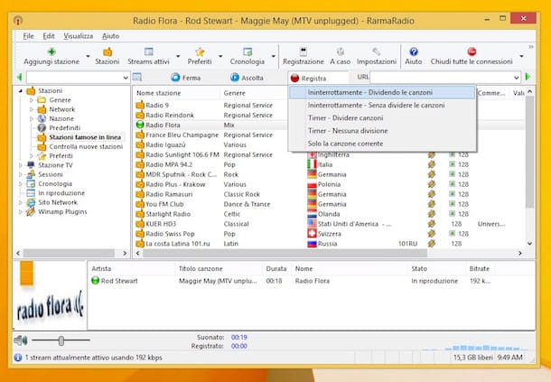
Task: Open the Stazioni toolbar icon
Action: pyautogui.click(x=107, y=51)
